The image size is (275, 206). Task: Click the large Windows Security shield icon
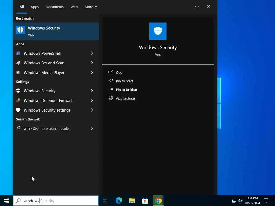tap(158, 31)
